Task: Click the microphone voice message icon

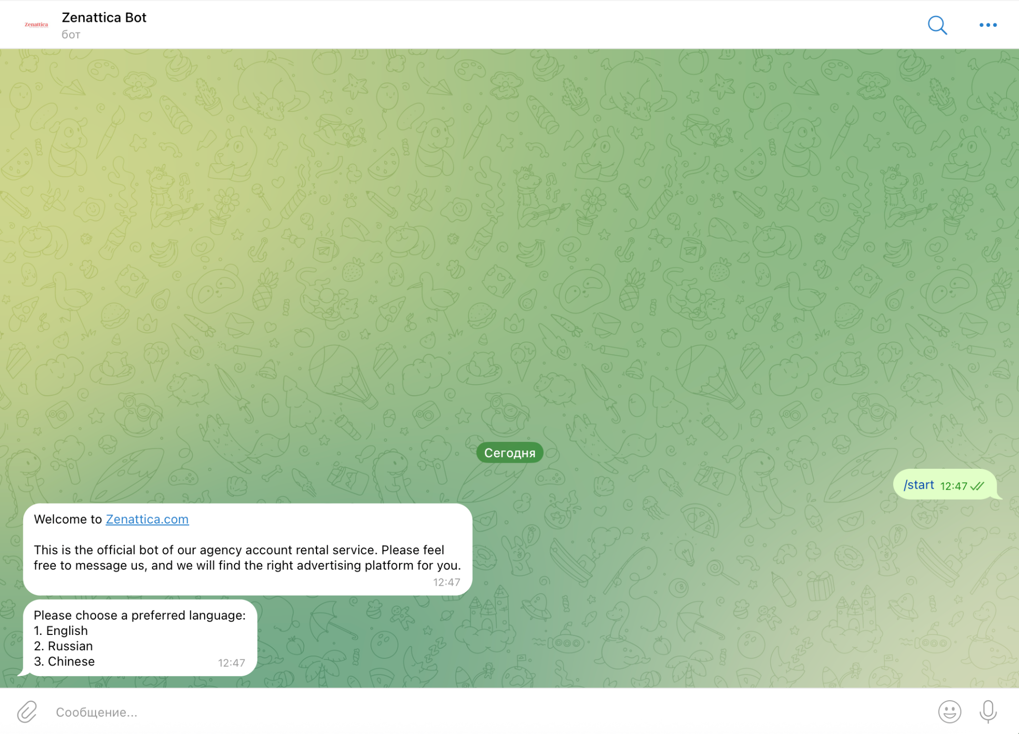Action: (x=988, y=712)
